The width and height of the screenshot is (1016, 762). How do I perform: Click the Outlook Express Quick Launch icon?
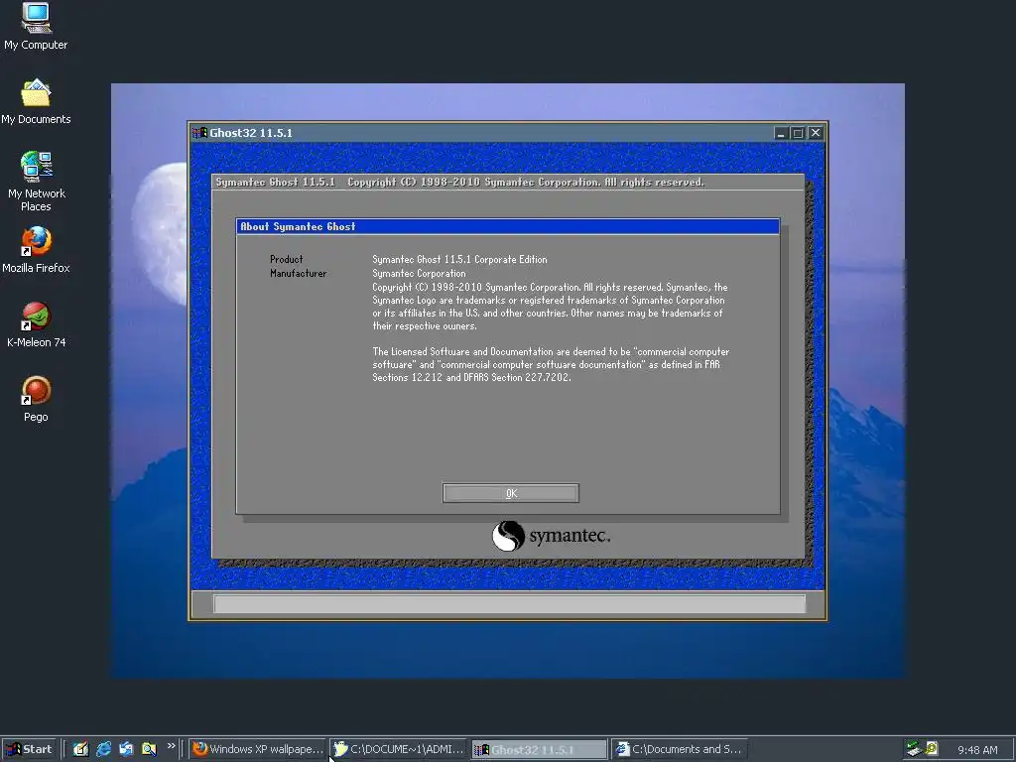click(x=126, y=749)
